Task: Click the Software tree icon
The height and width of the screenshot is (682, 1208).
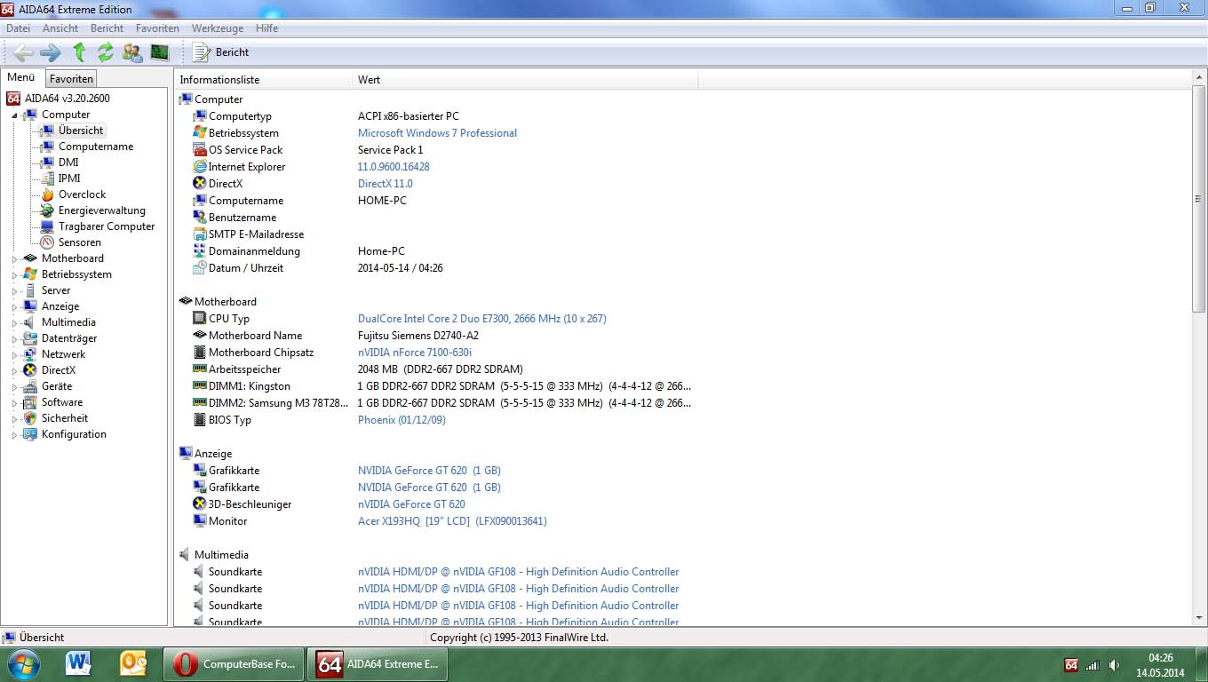Action: [x=30, y=402]
